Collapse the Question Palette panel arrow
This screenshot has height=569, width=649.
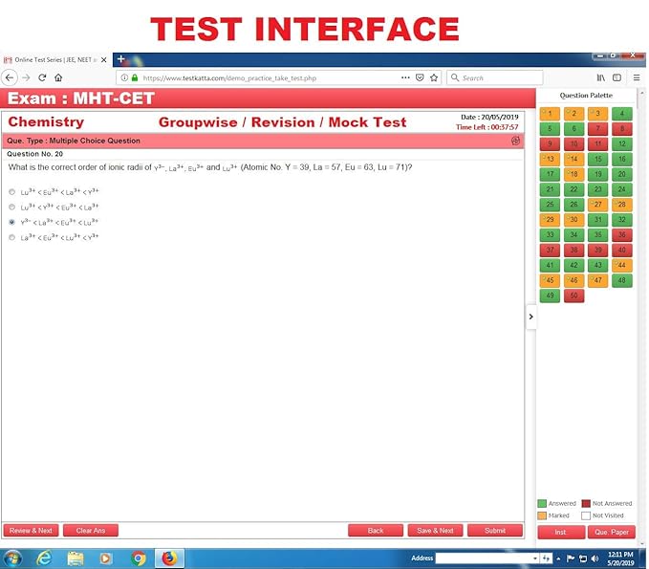pyautogui.click(x=531, y=317)
